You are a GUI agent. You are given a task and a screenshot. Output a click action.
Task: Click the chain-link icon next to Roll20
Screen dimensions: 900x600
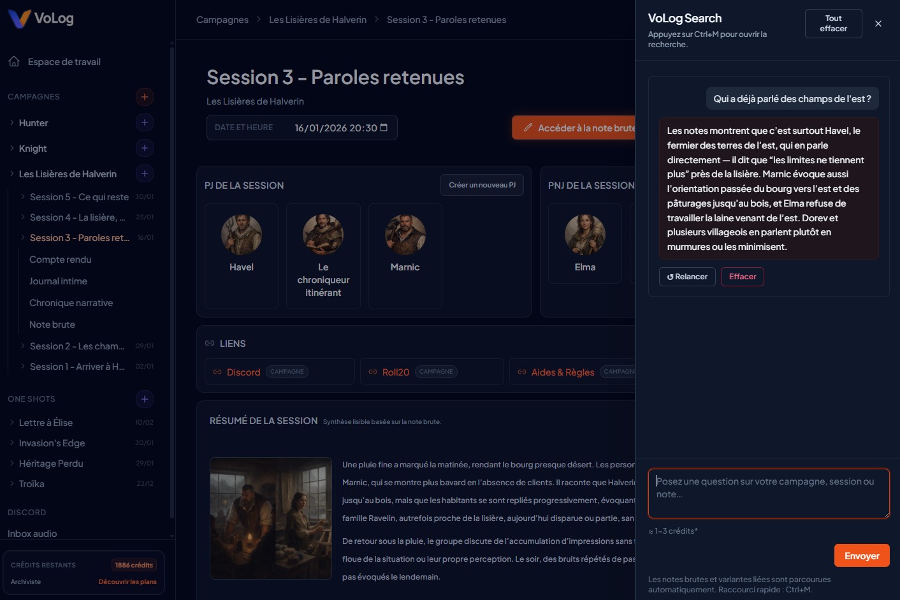click(372, 372)
